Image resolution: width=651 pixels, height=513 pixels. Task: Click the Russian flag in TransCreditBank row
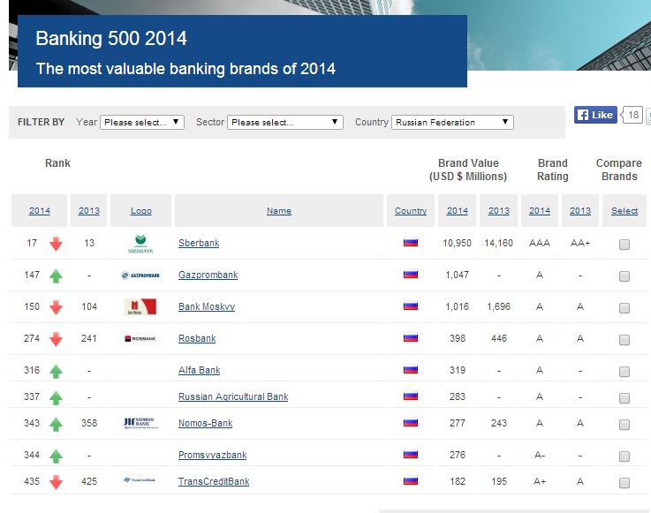coord(411,481)
